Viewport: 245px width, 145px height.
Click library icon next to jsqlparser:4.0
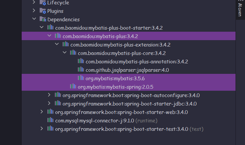point(81,70)
